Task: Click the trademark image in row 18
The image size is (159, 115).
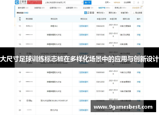Action: coord(29,91)
